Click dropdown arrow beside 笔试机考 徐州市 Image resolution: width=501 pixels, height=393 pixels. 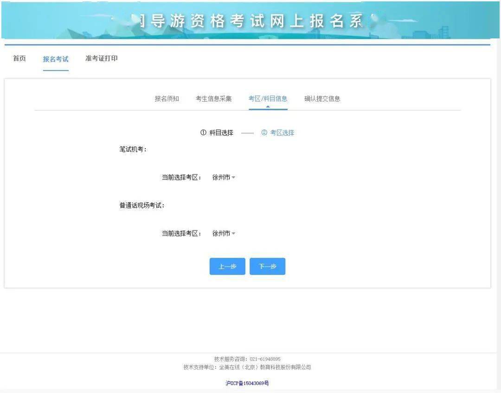point(233,178)
